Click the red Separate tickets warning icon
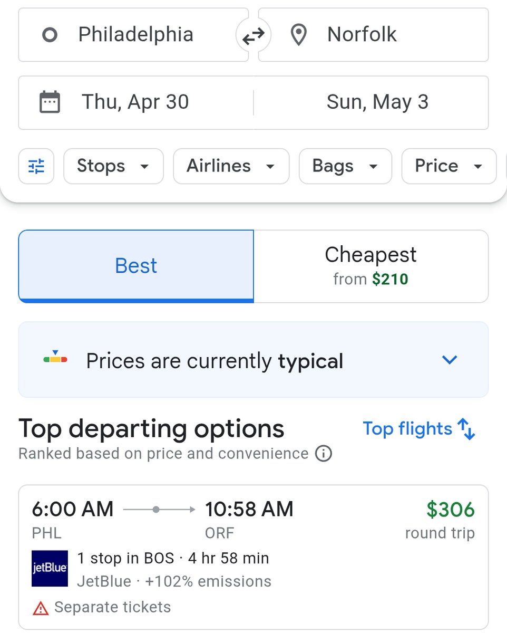Image resolution: width=507 pixels, height=633 pixels. 41,608
